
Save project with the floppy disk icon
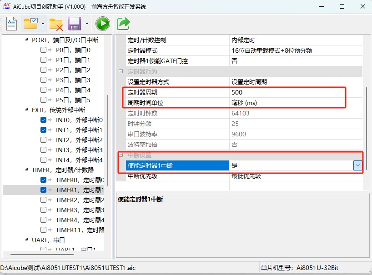pos(74,24)
